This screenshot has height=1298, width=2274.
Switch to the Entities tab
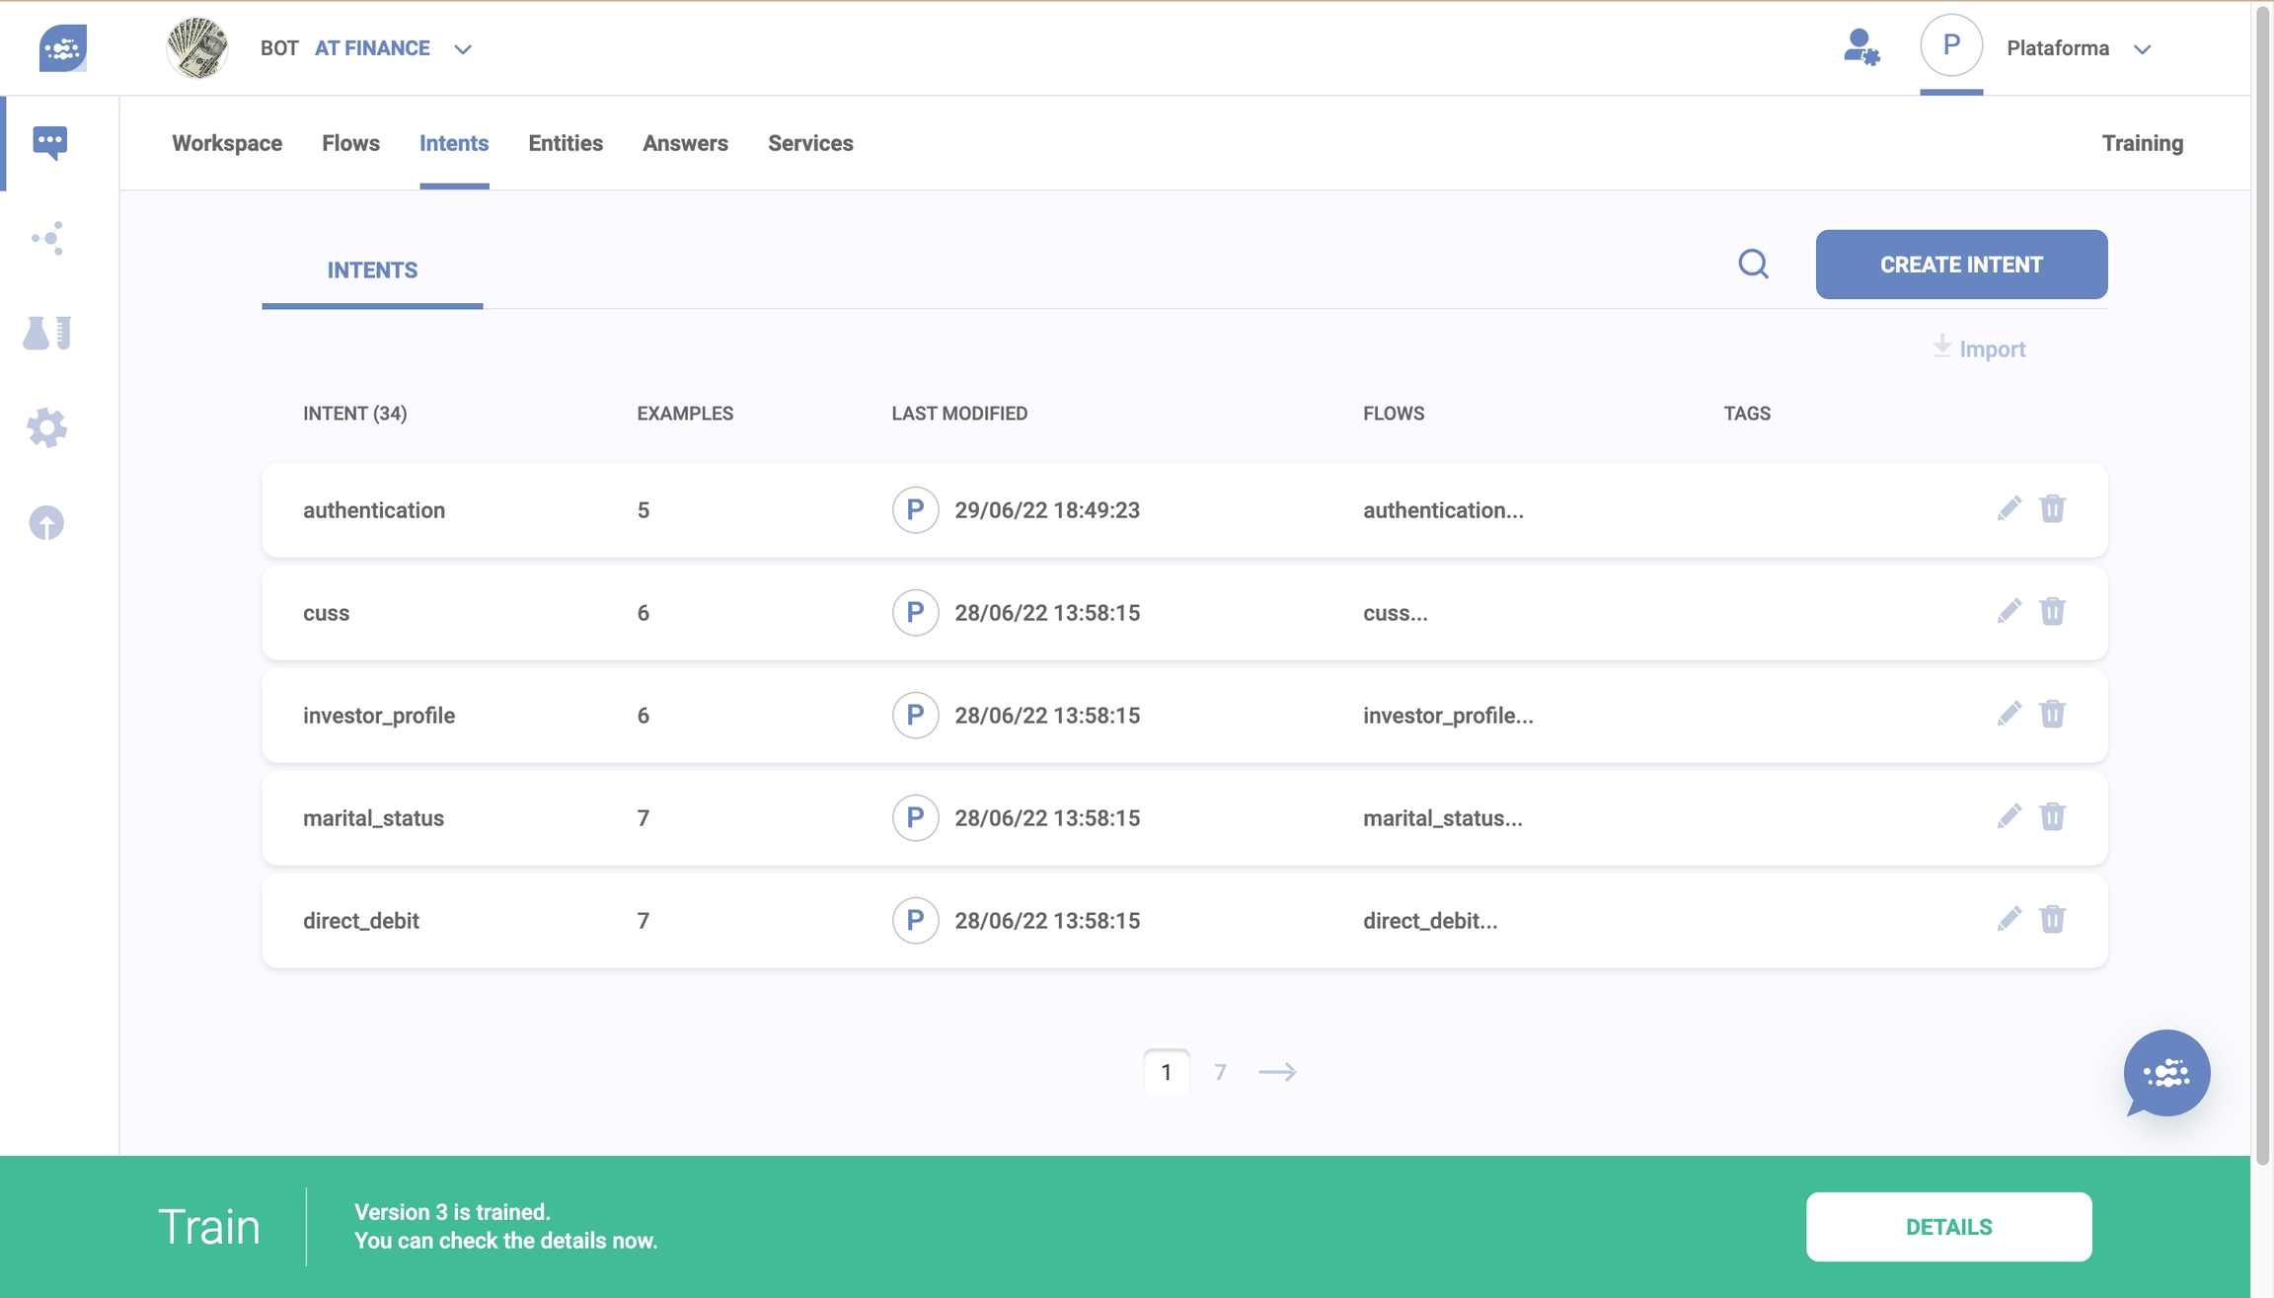point(565,143)
